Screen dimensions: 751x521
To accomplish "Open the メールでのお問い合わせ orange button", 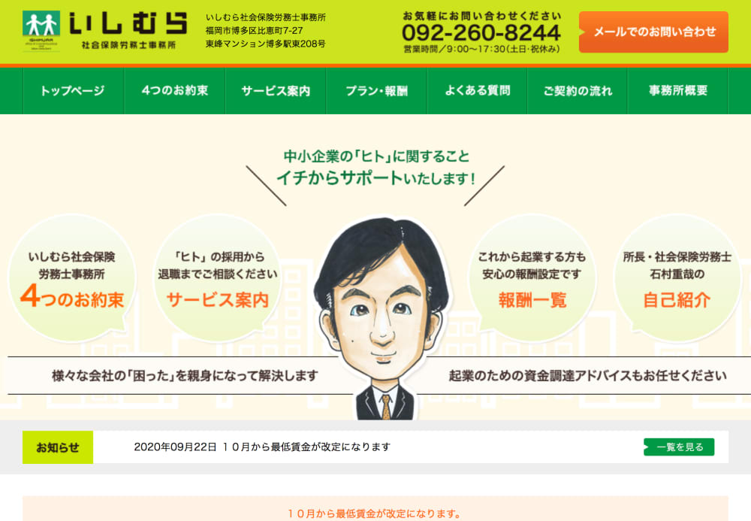I will tap(653, 32).
